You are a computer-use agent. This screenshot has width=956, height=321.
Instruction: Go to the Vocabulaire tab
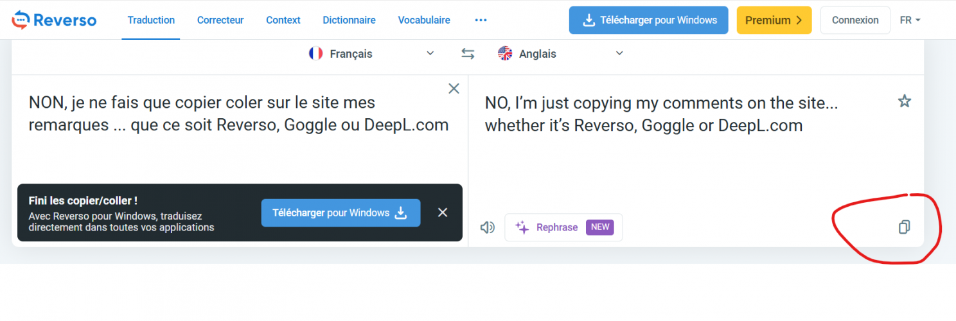[x=424, y=20]
